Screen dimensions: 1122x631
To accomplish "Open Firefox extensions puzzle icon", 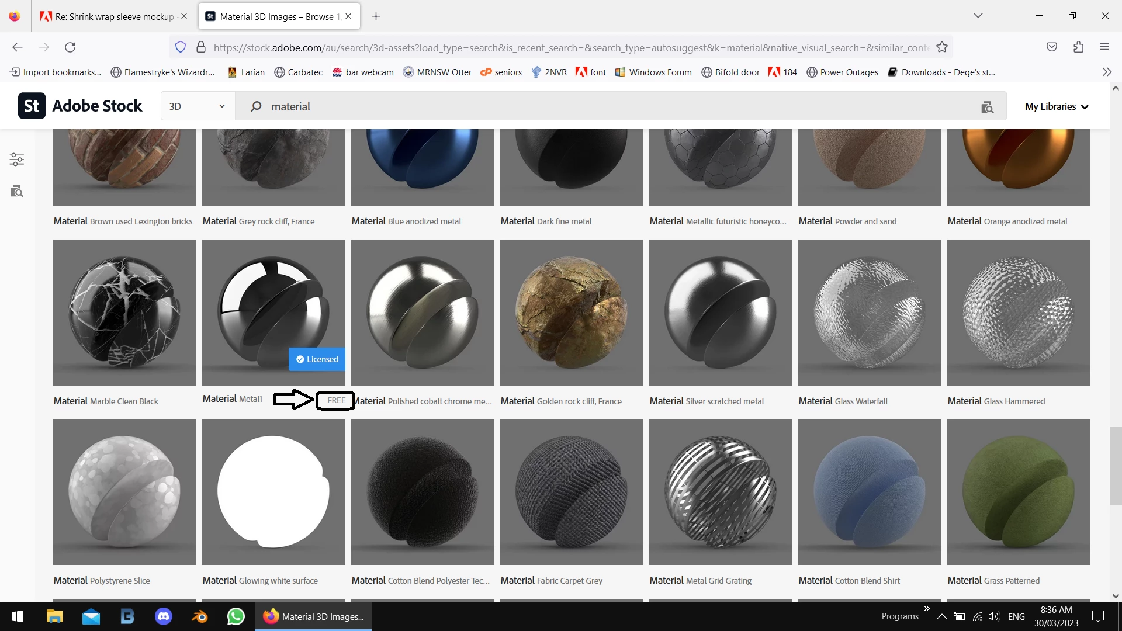I will pos(1078,47).
